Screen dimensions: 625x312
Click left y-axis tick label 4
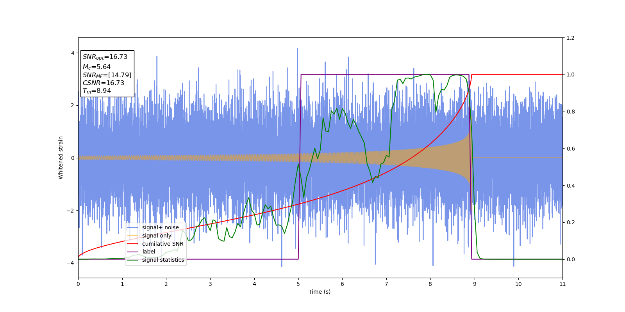click(73, 53)
